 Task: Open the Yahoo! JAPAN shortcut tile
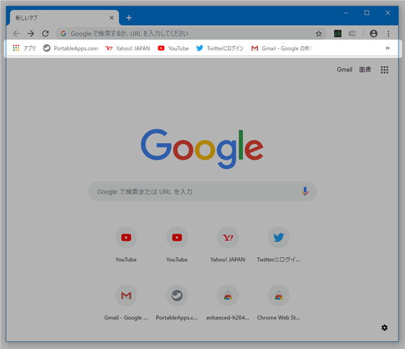pos(227,245)
